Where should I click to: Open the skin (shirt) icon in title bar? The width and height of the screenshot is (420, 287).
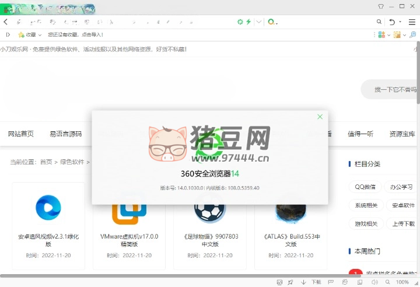point(381,6)
